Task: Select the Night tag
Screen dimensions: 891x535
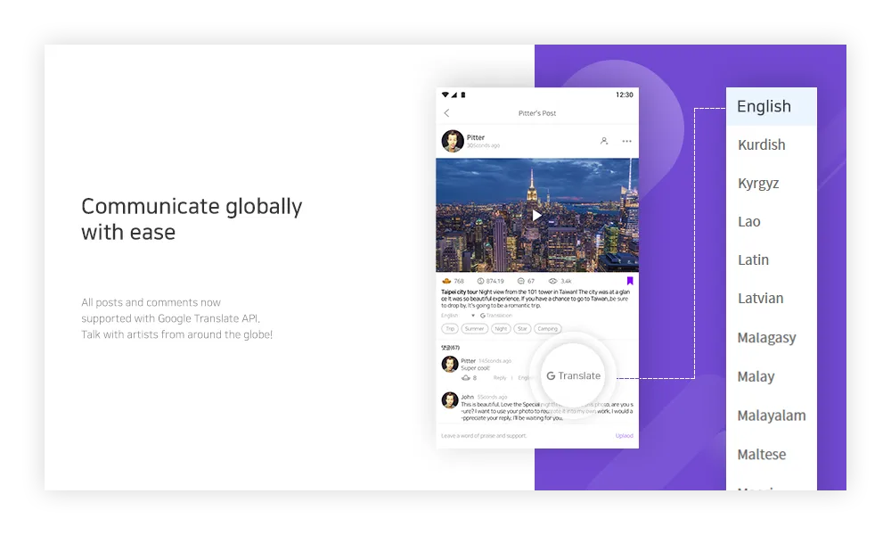Action: (501, 329)
